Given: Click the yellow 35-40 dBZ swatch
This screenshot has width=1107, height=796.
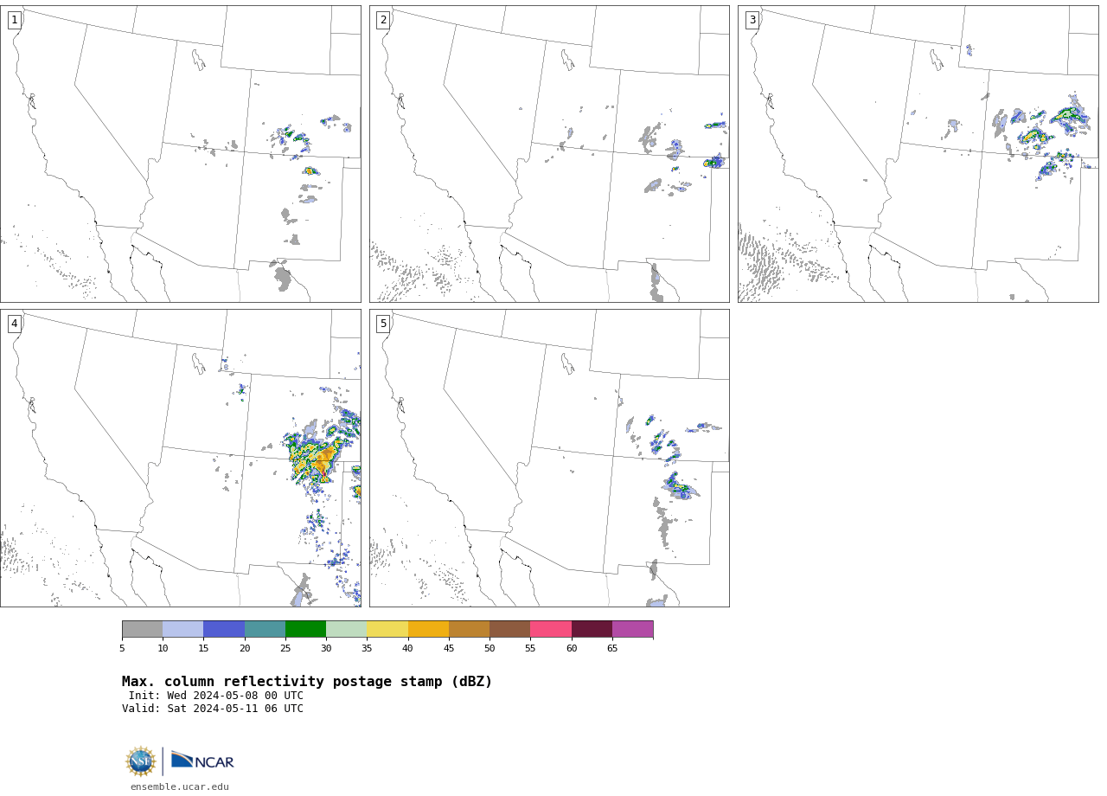Looking at the screenshot, I should coord(387,629).
